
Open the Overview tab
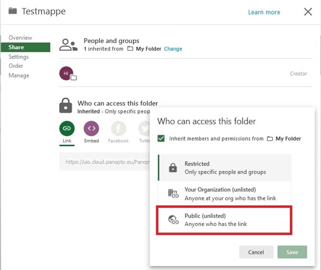point(20,38)
